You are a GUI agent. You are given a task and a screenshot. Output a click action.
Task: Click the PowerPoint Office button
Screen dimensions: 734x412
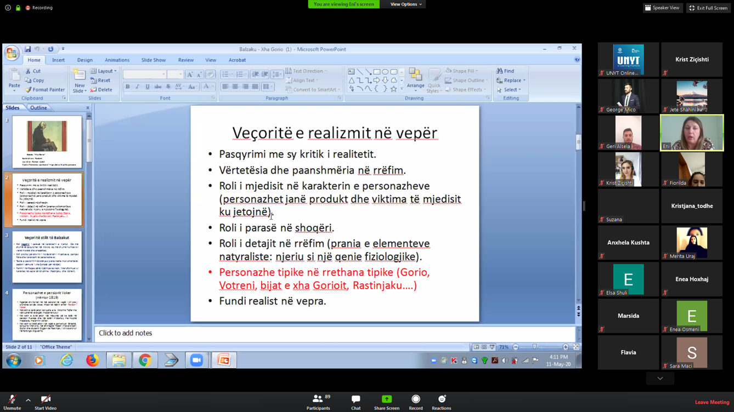(12, 53)
